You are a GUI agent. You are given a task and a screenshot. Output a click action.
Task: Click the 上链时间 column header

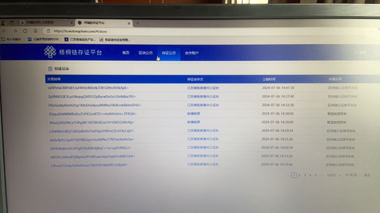tap(269, 79)
